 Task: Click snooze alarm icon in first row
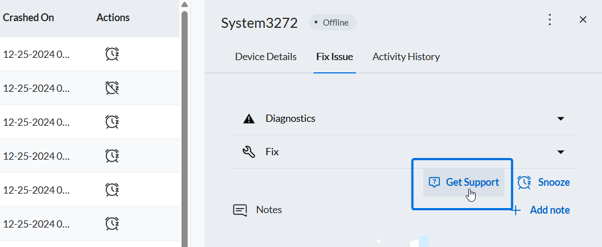click(x=112, y=54)
